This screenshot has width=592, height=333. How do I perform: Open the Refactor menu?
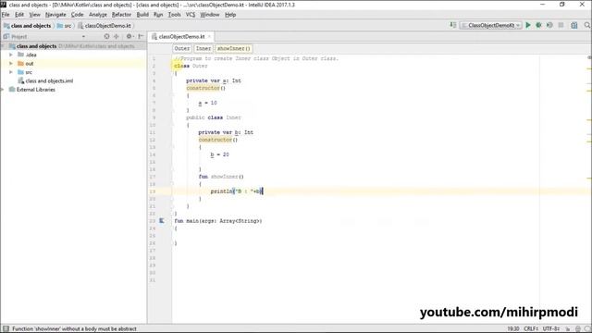pos(121,15)
